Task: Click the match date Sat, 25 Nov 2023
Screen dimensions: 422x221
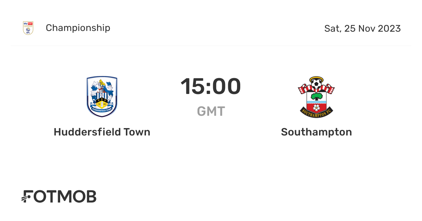Action: click(x=362, y=29)
